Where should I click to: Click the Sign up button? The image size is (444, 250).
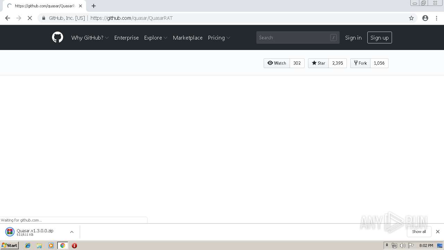(379, 37)
